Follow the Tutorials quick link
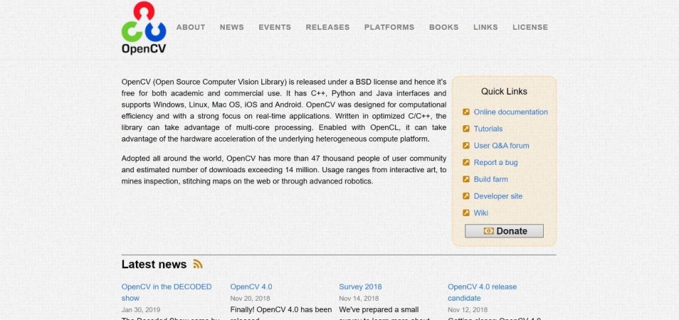This screenshot has height=320, width=679. click(488, 129)
